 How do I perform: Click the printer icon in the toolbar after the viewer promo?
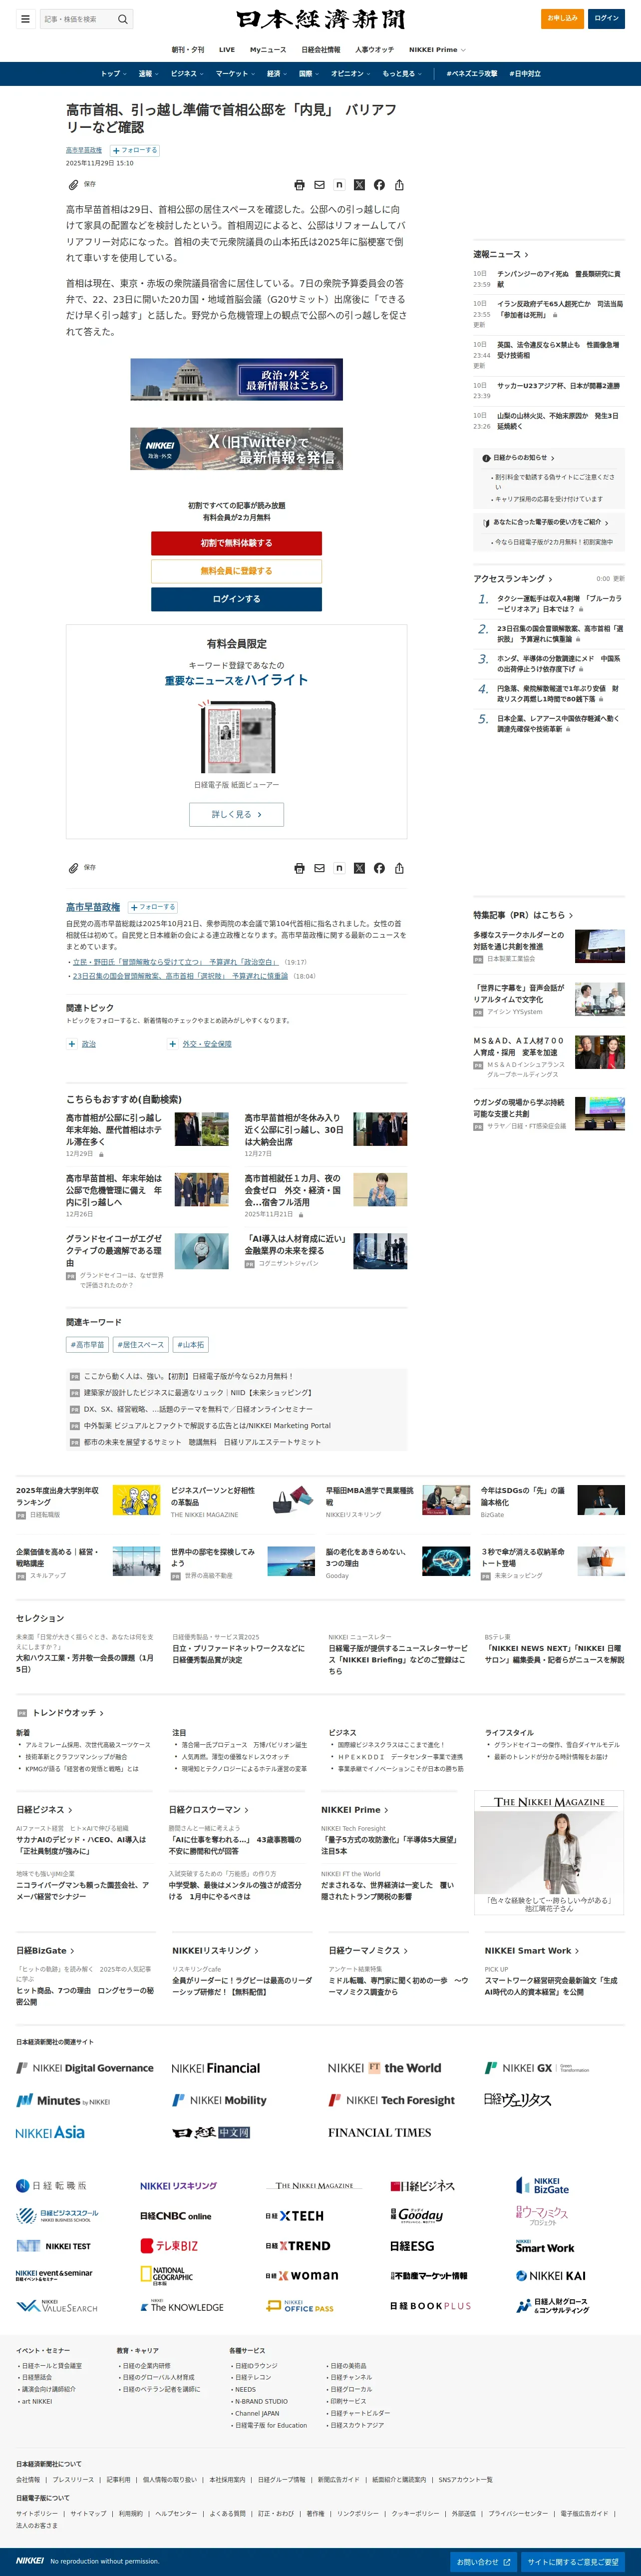pos(299,868)
